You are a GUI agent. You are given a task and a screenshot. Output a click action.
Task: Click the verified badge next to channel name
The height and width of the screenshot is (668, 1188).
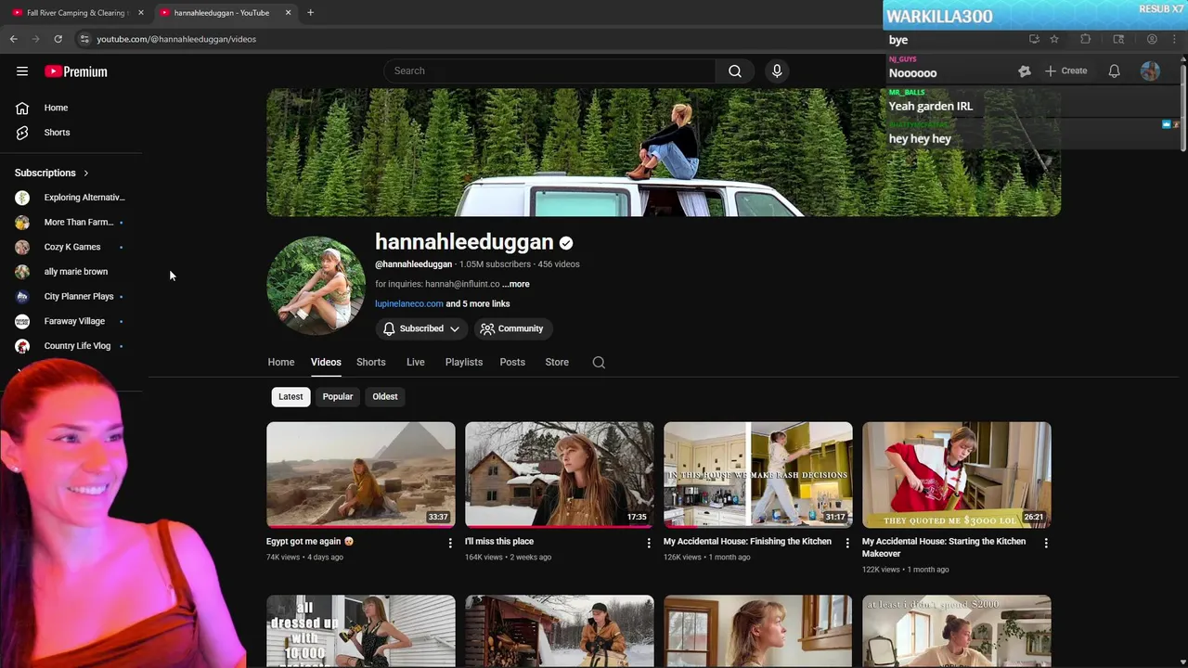click(566, 243)
